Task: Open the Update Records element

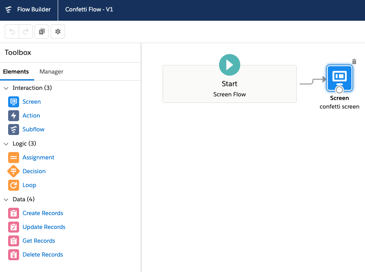Action: 44,227
